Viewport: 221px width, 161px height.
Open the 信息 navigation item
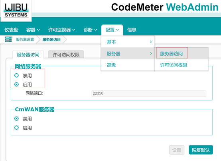point(132,30)
